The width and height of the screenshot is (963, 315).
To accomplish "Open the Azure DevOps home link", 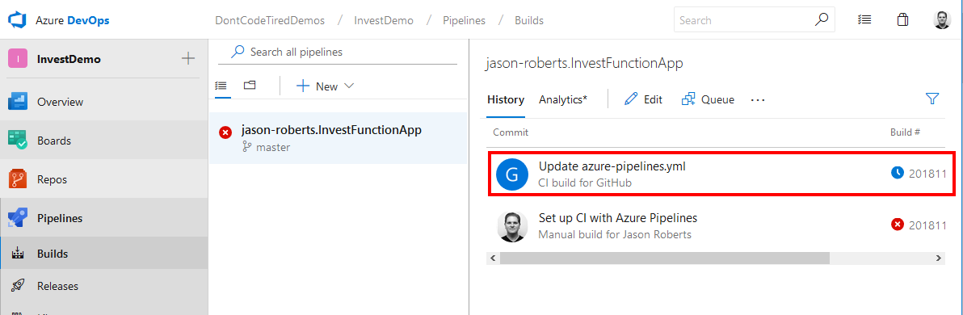I will 73,20.
